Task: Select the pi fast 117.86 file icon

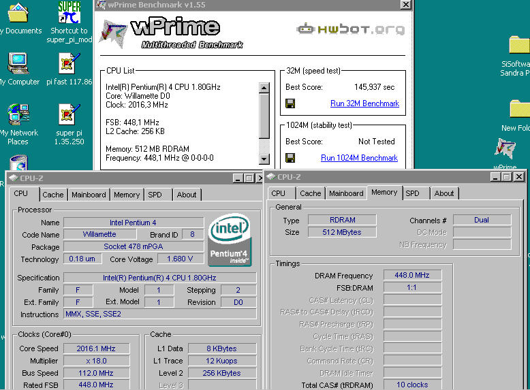Action: pos(69,63)
